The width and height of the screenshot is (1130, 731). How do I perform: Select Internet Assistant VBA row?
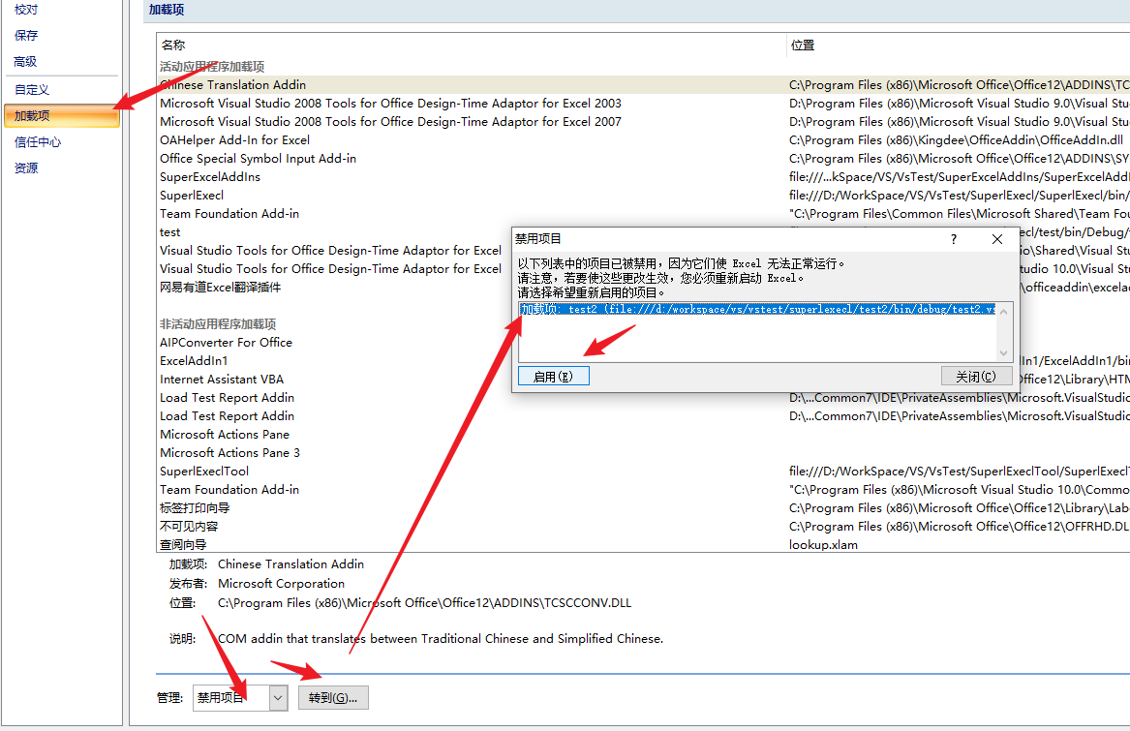222,380
